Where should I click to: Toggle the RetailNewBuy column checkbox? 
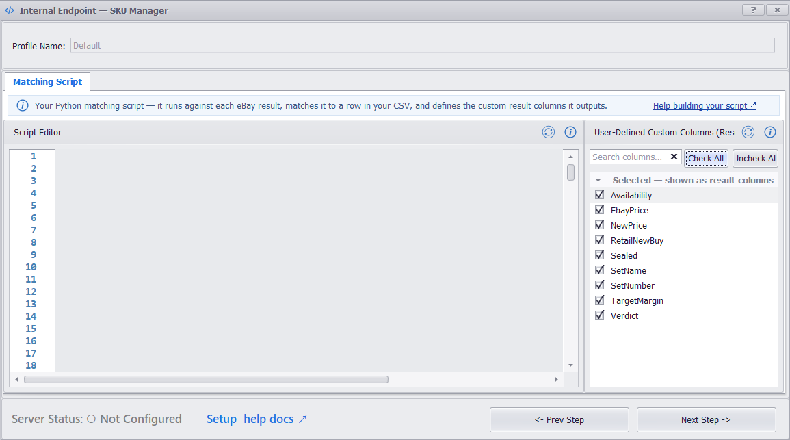click(600, 240)
